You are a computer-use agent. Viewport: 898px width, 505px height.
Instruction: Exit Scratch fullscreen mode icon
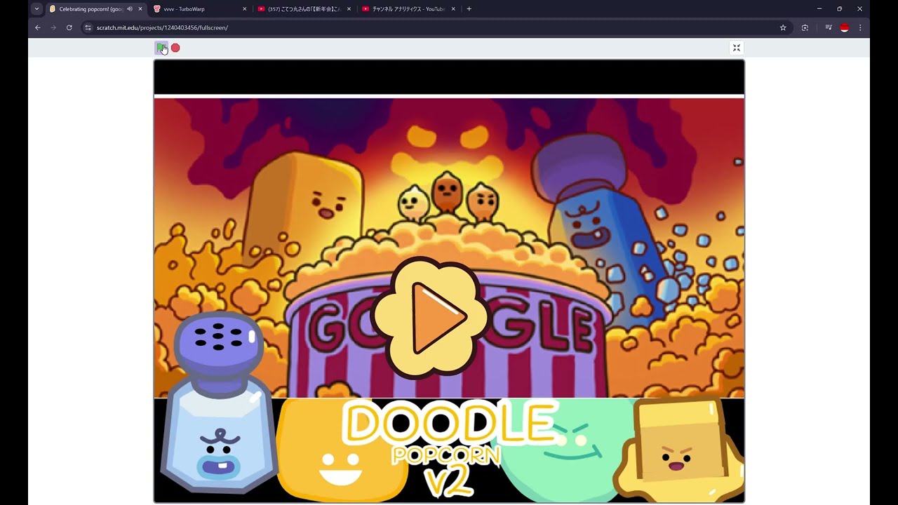pos(736,48)
